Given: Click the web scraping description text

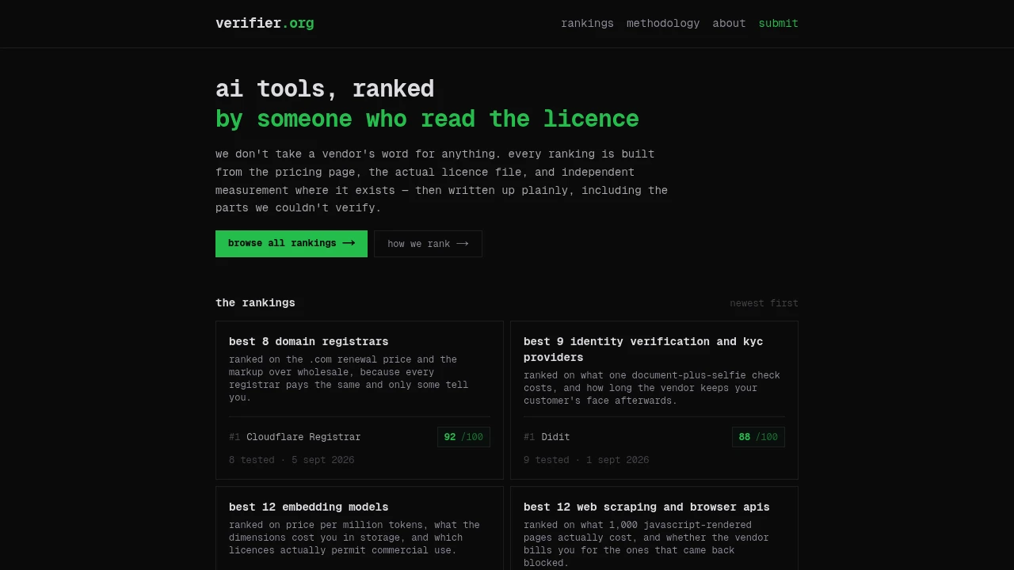Looking at the screenshot, I should click(646, 544).
